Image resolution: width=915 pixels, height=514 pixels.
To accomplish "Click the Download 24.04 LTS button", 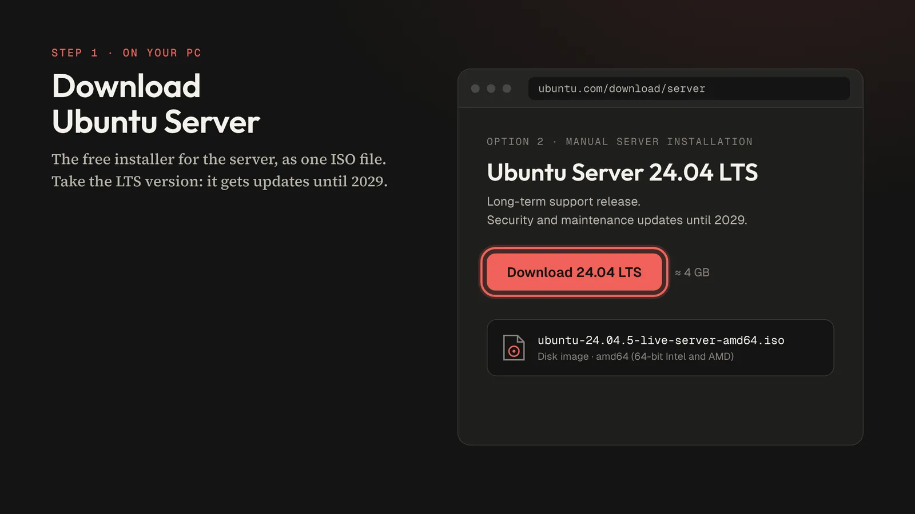I will 574,272.
